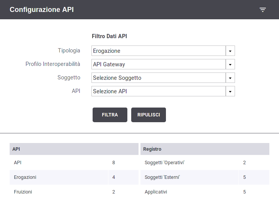Click the filter icon in header bar
This screenshot has height=207, width=279.
pos(263,10)
